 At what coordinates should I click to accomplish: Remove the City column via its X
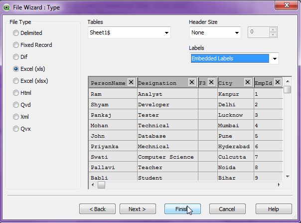[248, 82]
